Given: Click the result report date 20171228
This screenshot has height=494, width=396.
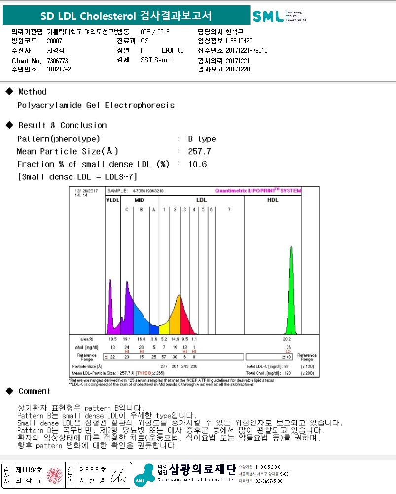Looking at the screenshot, I should point(238,69).
